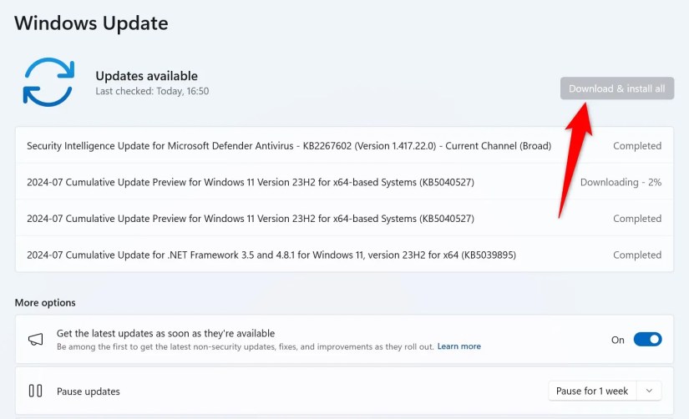Select the Security Intelligence Update KB2267602 entry
Viewport: 689px width, 419px height.
tap(289, 145)
